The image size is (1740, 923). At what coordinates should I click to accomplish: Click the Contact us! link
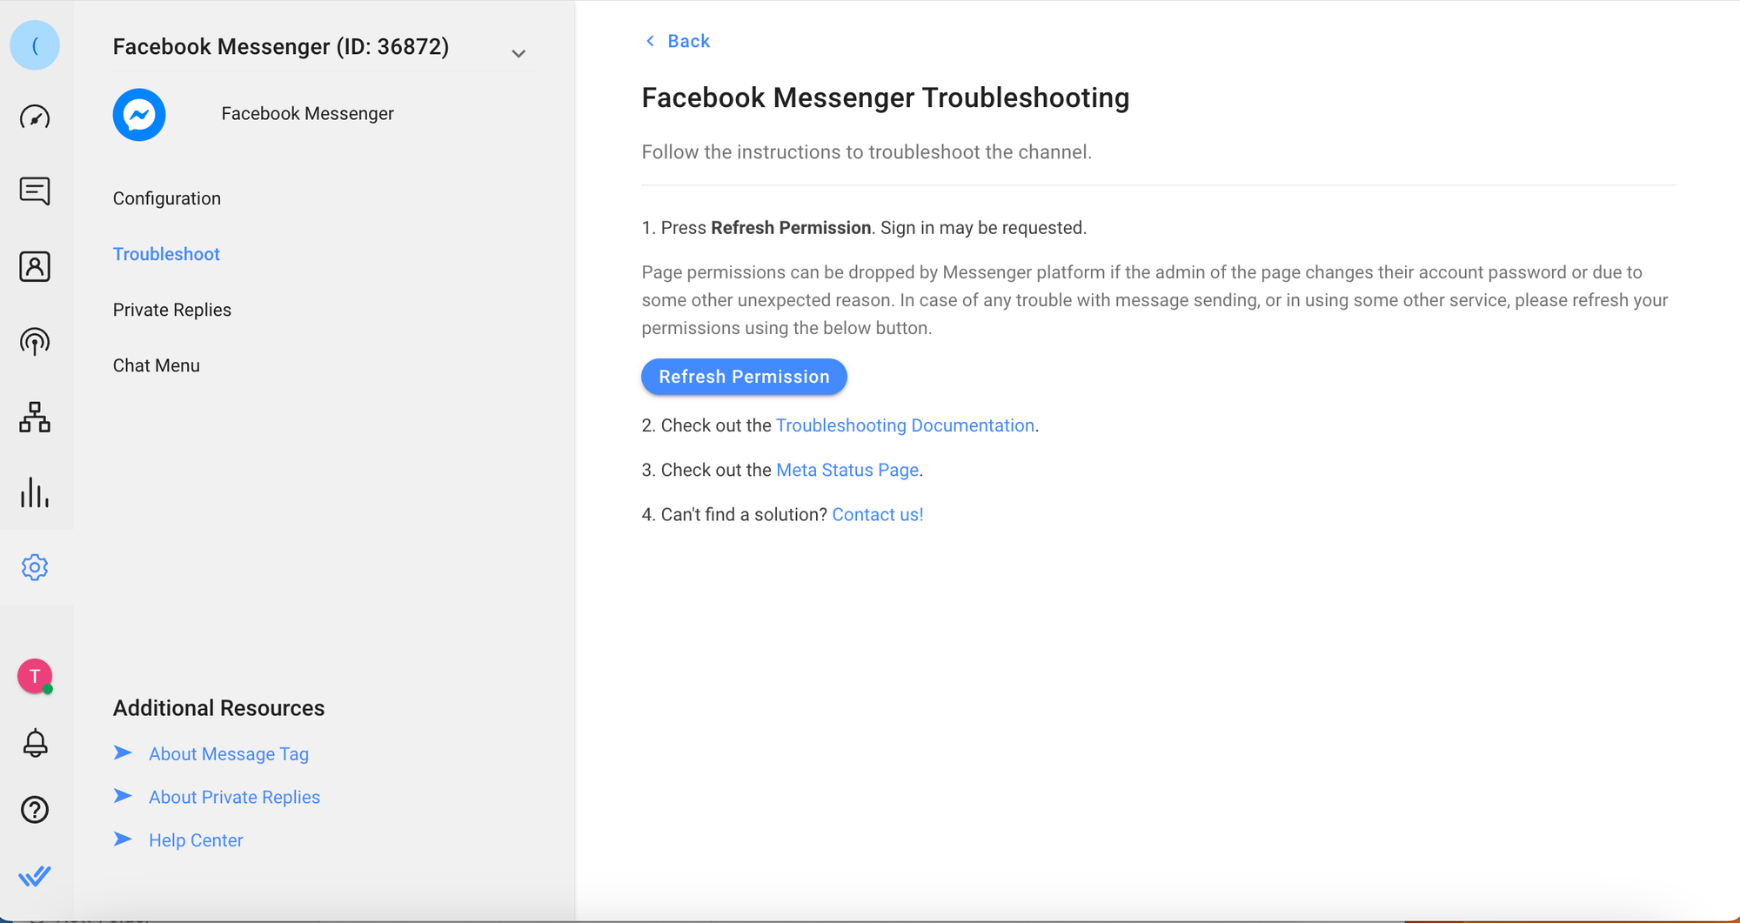[x=877, y=514]
